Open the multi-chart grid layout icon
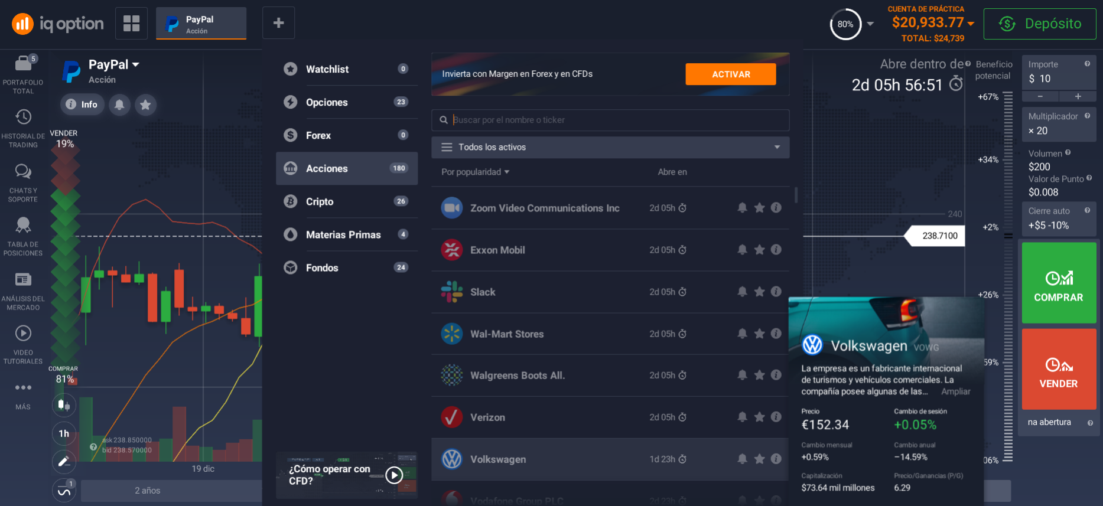The image size is (1103, 506). click(x=131, y=23)
